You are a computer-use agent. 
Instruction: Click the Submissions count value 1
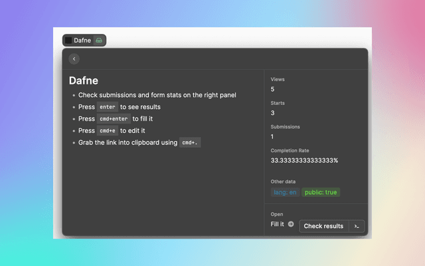[x=272, y=136]
